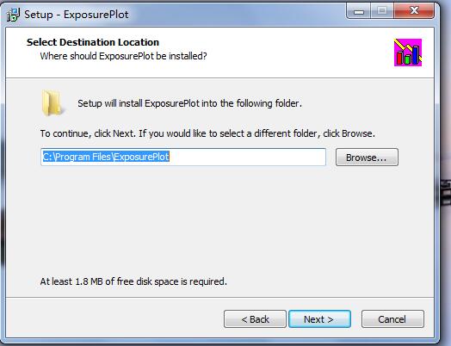The image size is (451, 346).
Task: Click the greyed-out maximize window button
Action: [382, 11]
